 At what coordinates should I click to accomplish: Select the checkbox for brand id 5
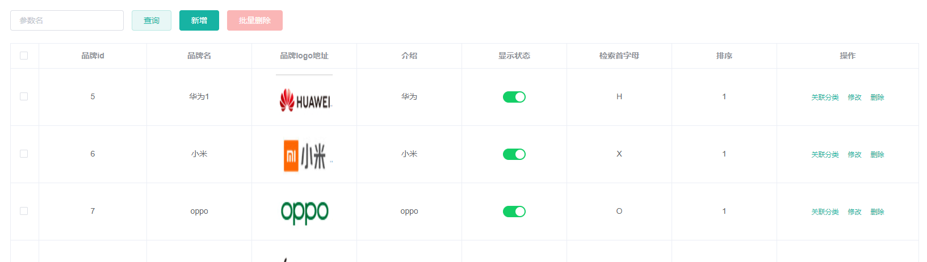point(24,96)
